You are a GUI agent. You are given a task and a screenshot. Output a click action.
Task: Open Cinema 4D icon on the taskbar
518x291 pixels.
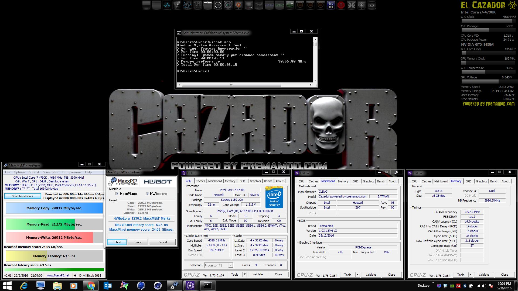click(x=158, y=286)
